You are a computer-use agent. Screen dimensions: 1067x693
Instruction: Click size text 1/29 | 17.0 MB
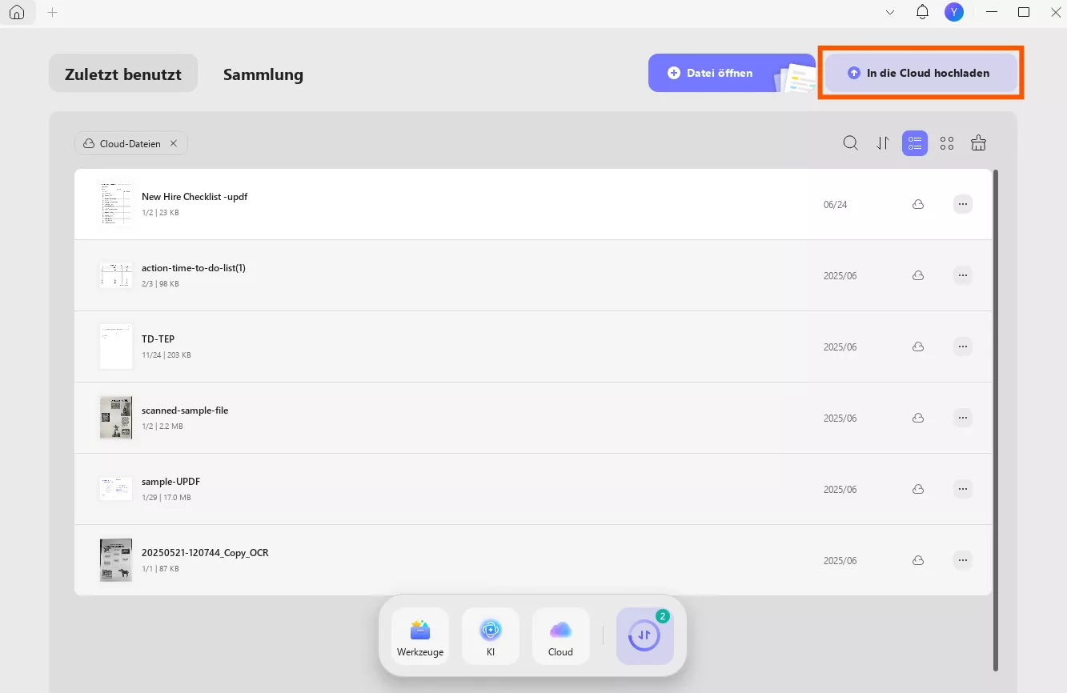pos(166,498)
